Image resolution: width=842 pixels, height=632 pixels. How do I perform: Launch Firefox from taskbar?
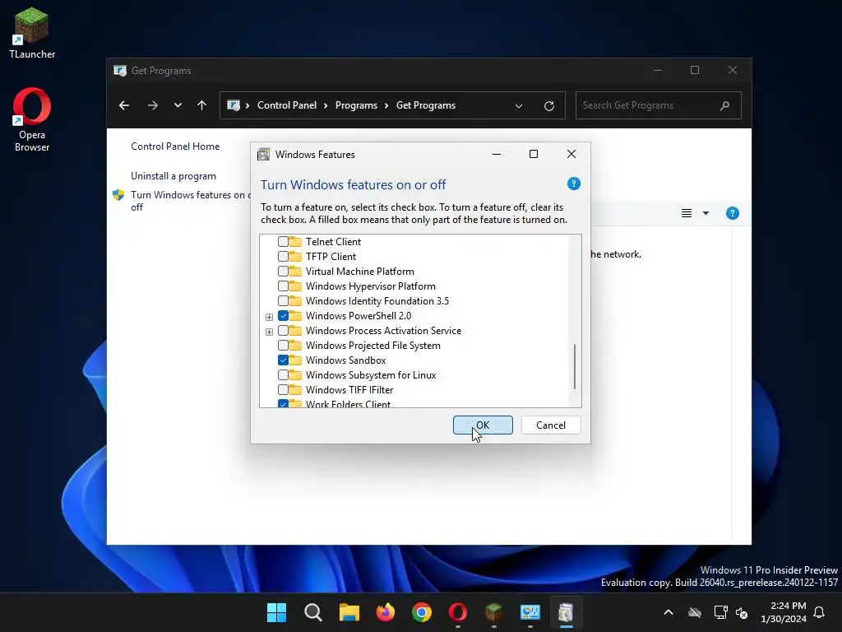point(385,612)
